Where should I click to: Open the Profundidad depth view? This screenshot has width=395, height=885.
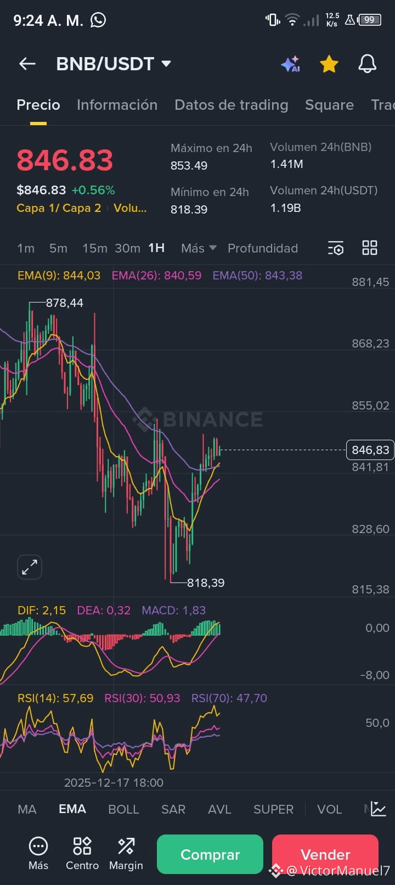tap(263, 248)
